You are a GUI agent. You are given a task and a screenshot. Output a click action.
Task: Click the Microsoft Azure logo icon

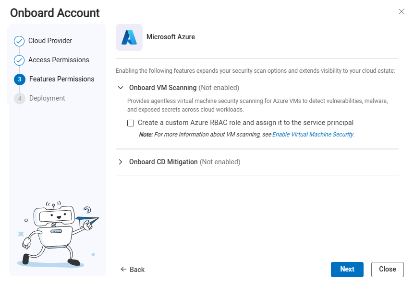[x=129, y=37]
